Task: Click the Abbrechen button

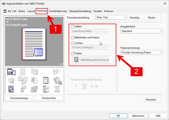Action: click(x=138, y=116)
